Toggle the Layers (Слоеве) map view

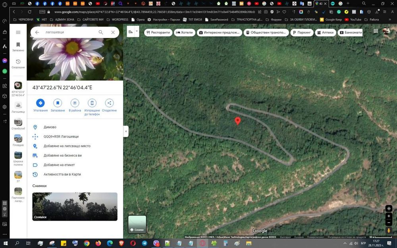[x=137, y=224]
